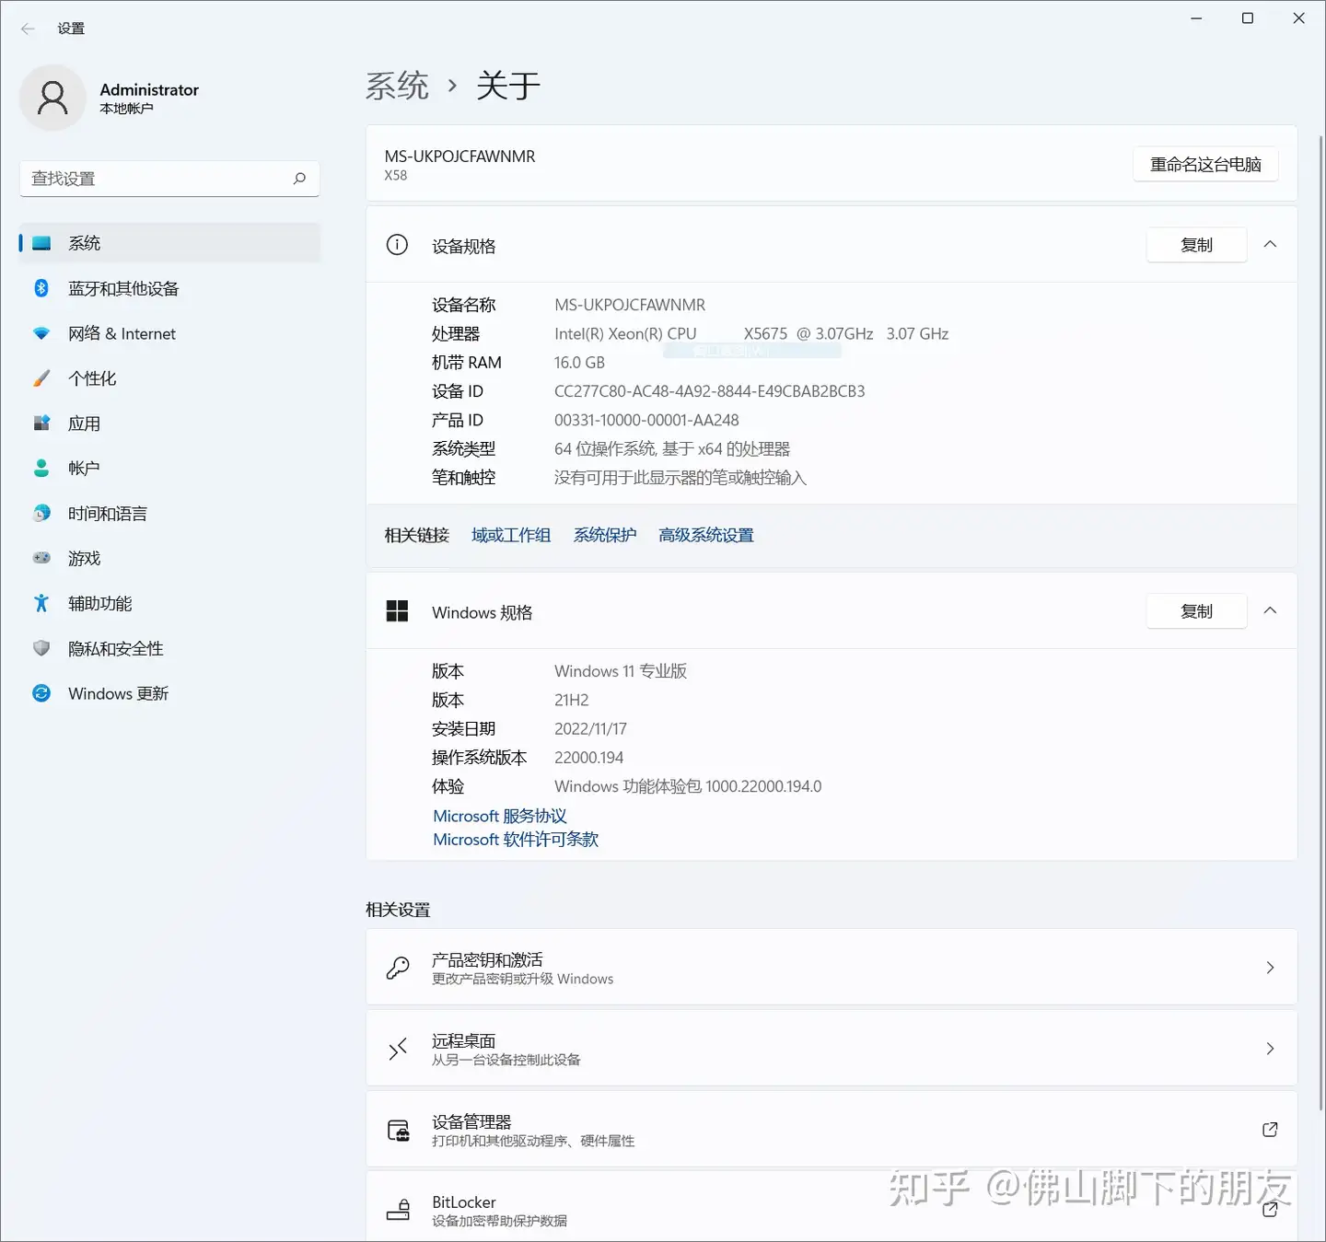The image size is (1326, 1242).
Task: Open Microsoft 软件许可条款 link
Action: pyautogui.click(x=516, y=840)
